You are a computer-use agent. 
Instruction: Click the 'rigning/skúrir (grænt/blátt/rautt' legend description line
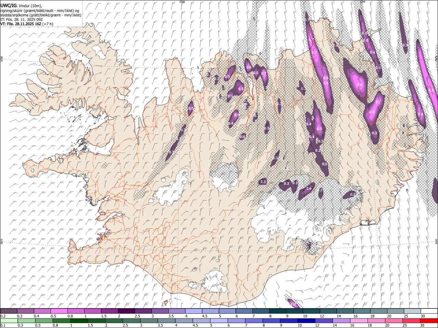[x=40, y=10]
